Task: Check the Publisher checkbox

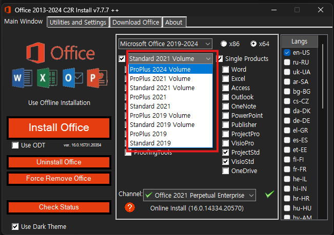Action: [x=225, y=125]
